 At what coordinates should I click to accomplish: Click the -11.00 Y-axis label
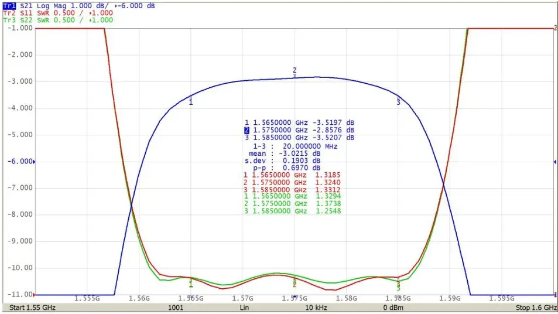click(x=19, y=295)
